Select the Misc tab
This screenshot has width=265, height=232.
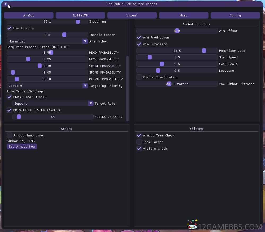[x=184, y=15]
